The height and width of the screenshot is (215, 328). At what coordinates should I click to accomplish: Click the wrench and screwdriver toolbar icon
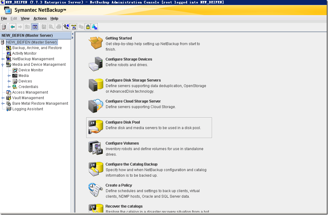coord(66,27)
